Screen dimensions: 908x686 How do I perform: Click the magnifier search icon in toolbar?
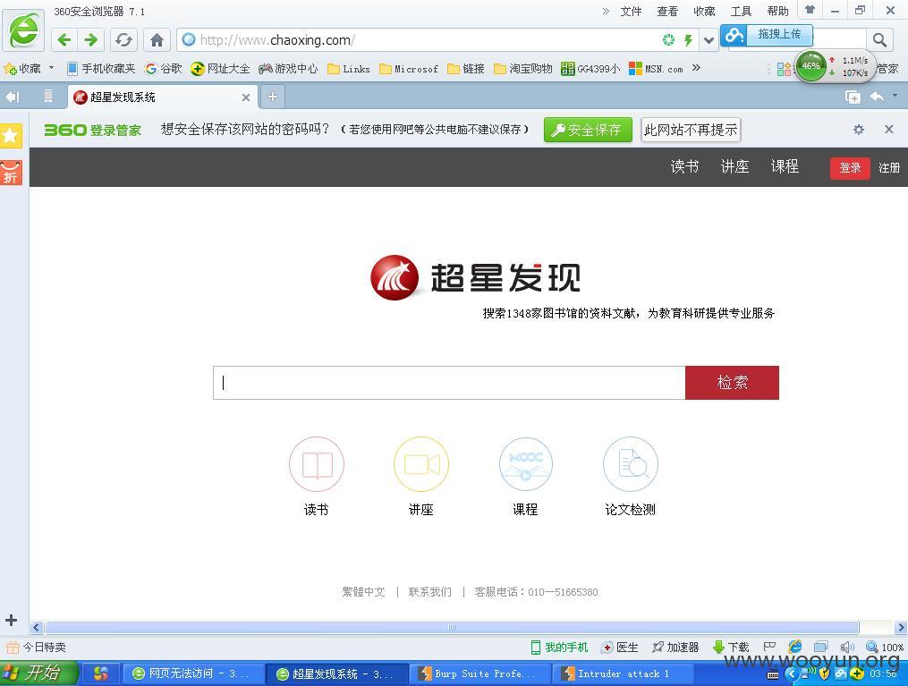click(x=879, y=40)
